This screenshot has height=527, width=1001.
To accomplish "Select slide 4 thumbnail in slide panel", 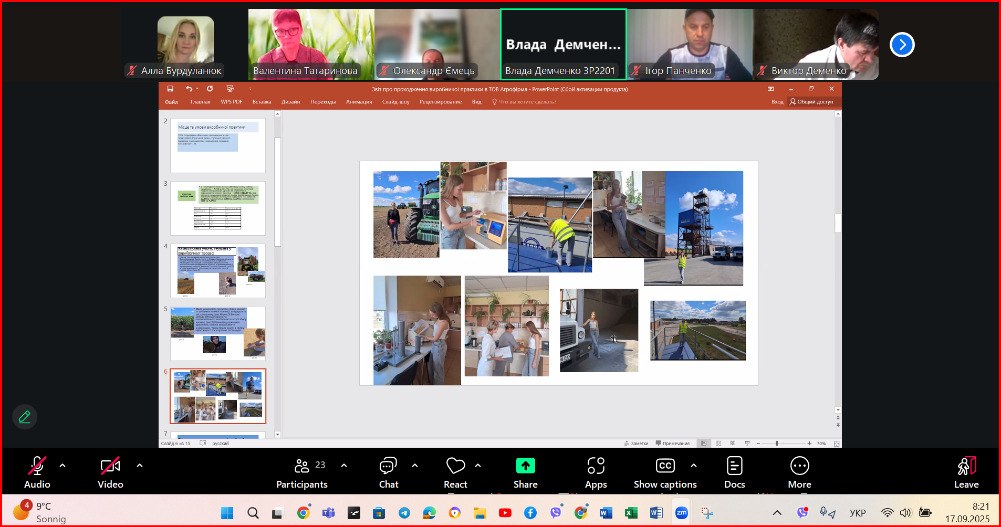I will (217, 270).
